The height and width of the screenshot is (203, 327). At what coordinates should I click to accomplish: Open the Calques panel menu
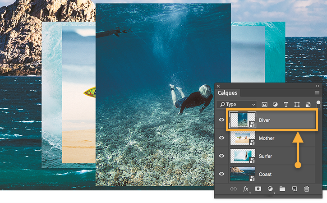317,92
